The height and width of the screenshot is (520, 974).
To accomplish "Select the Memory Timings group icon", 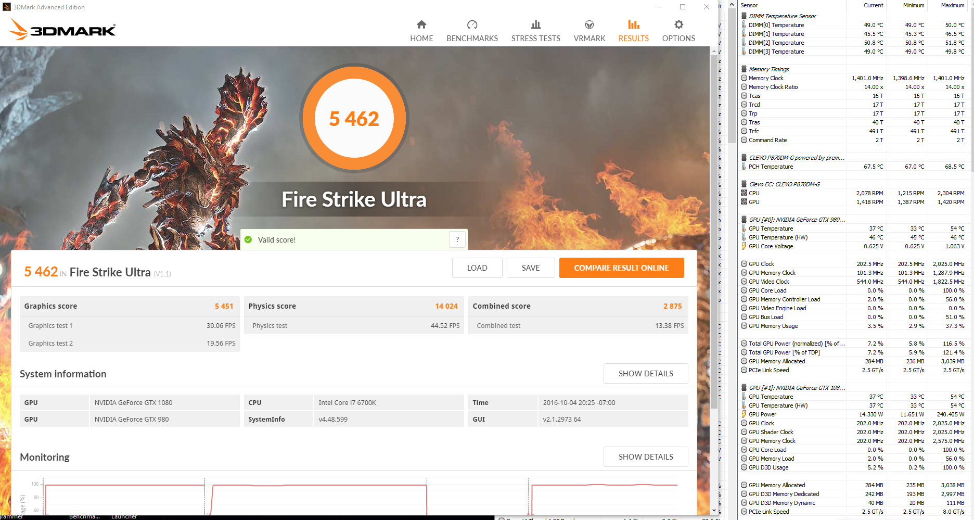I will click(744, 69).
